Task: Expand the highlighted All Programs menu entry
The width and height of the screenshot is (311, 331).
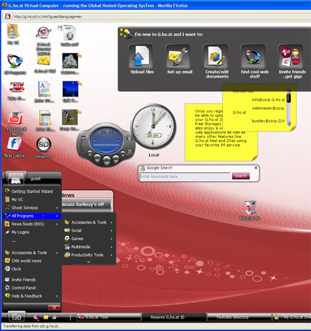Action: coord(32,216)
